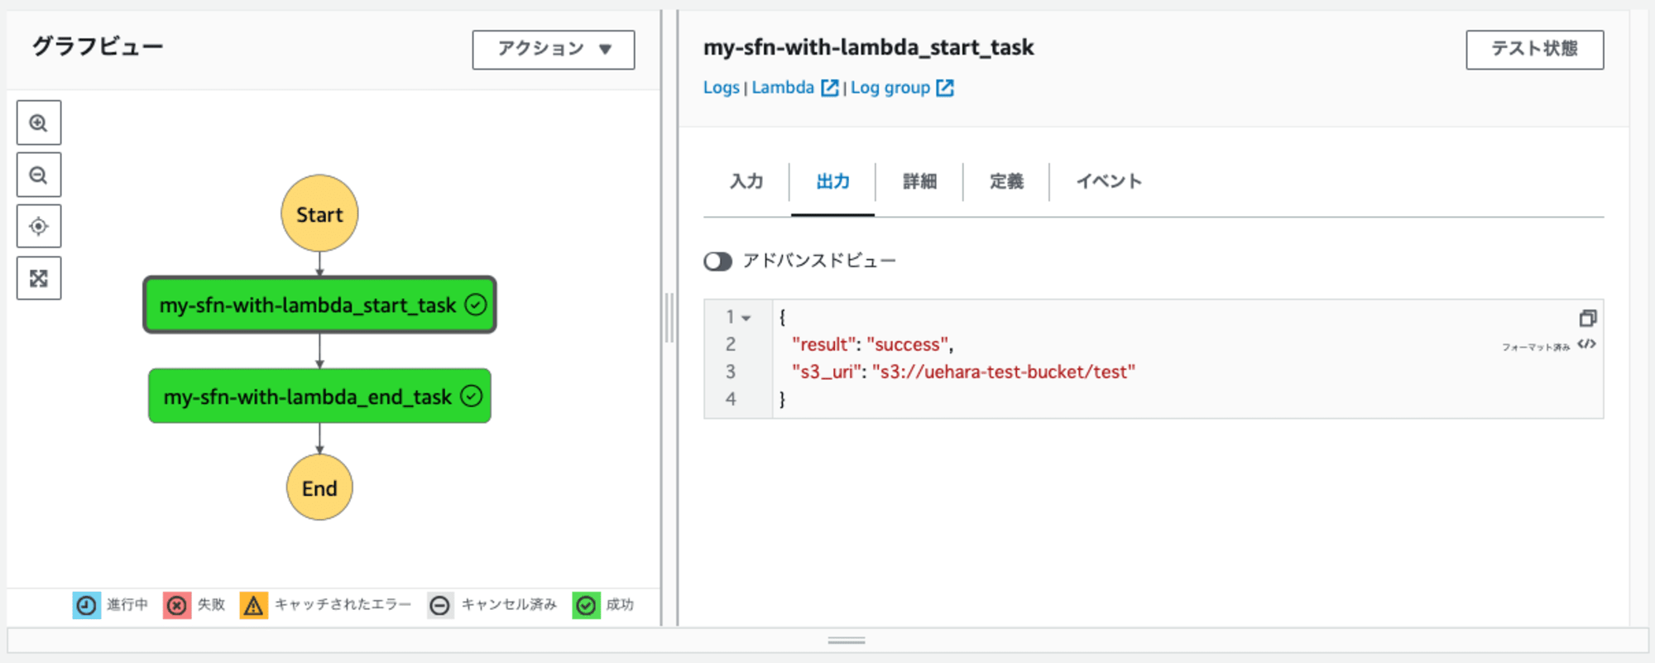
Task: Open the アクション dropdown
Action: 554,50
